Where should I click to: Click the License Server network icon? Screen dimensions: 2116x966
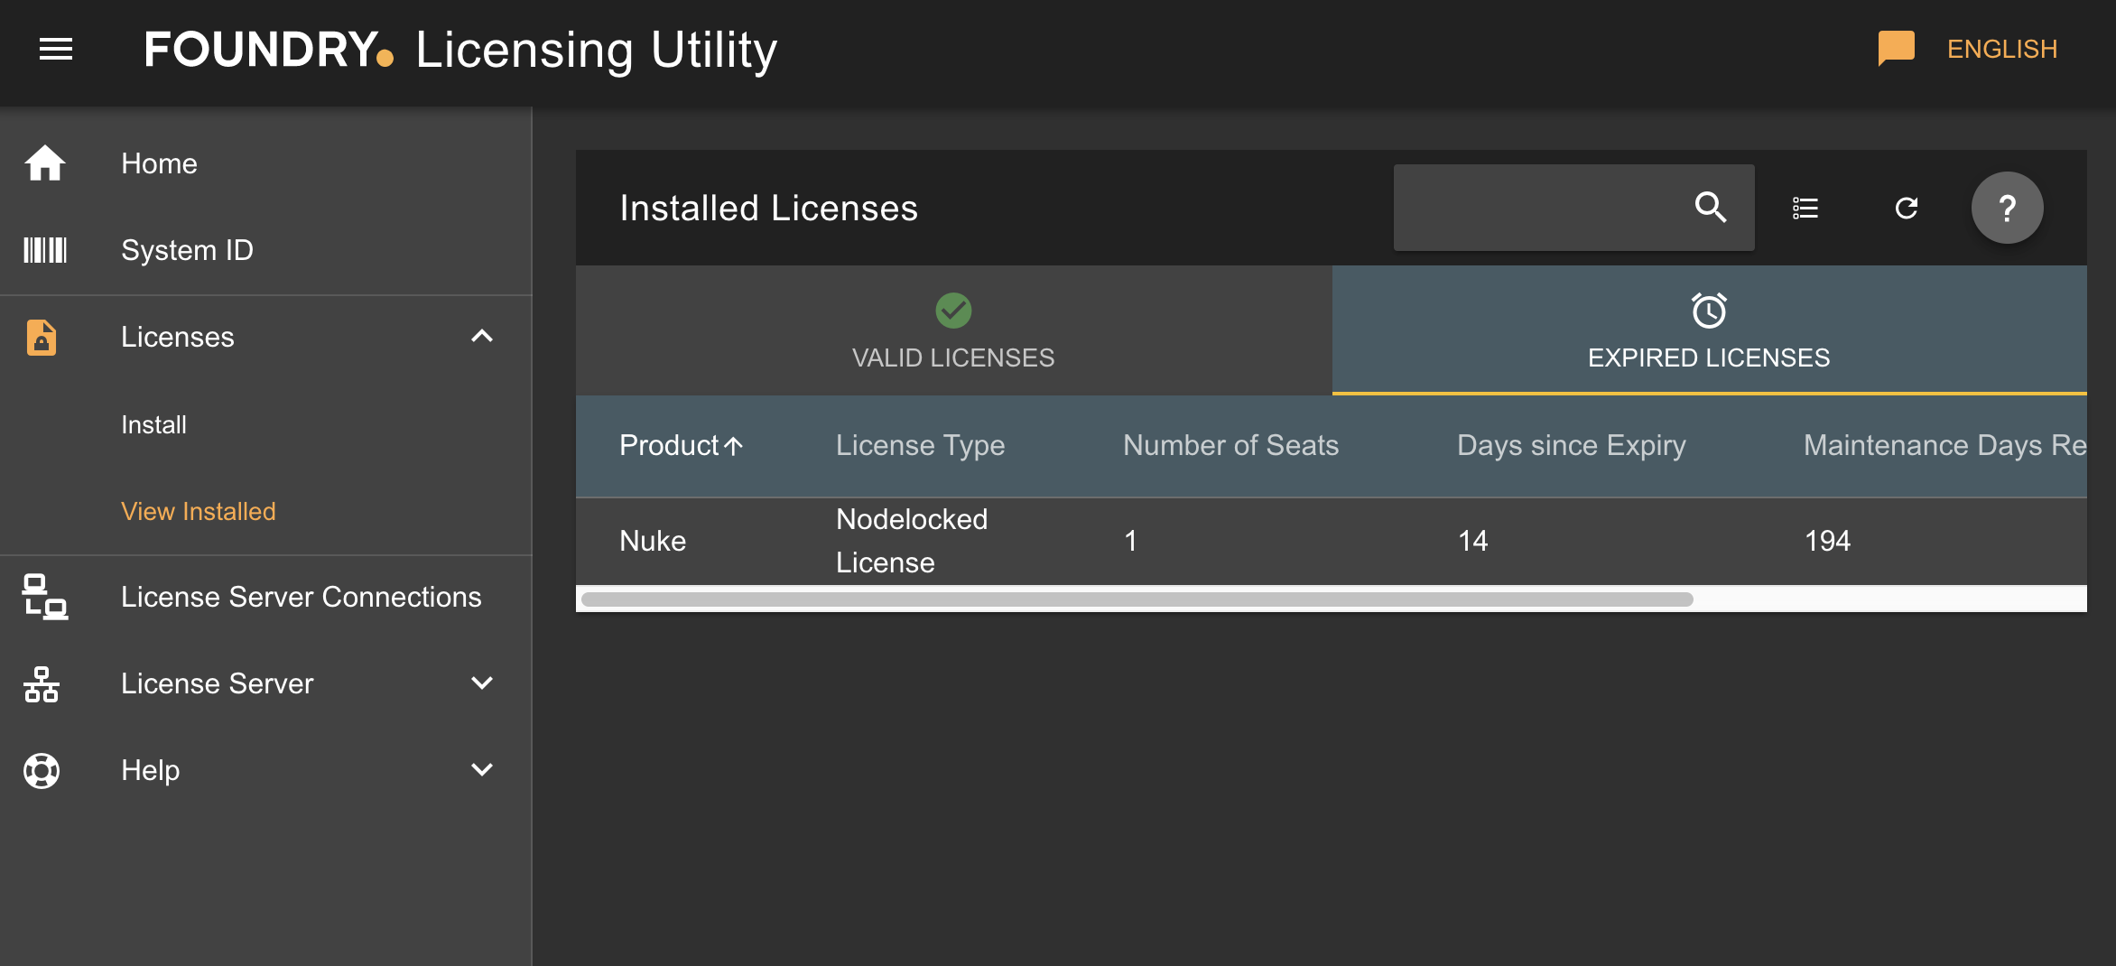tap(42, 683)
